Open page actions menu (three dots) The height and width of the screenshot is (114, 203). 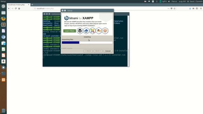[168, 9]
